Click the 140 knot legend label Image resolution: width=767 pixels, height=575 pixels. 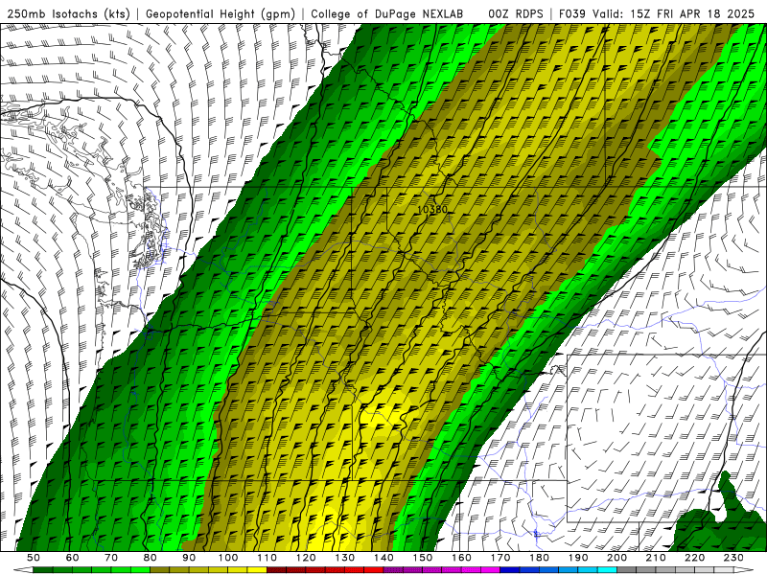pyautogui.click(x=383, y=558)
